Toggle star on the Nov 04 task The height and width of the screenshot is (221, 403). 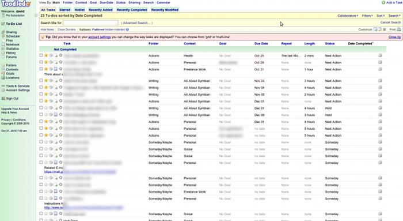tap(46, 88)
